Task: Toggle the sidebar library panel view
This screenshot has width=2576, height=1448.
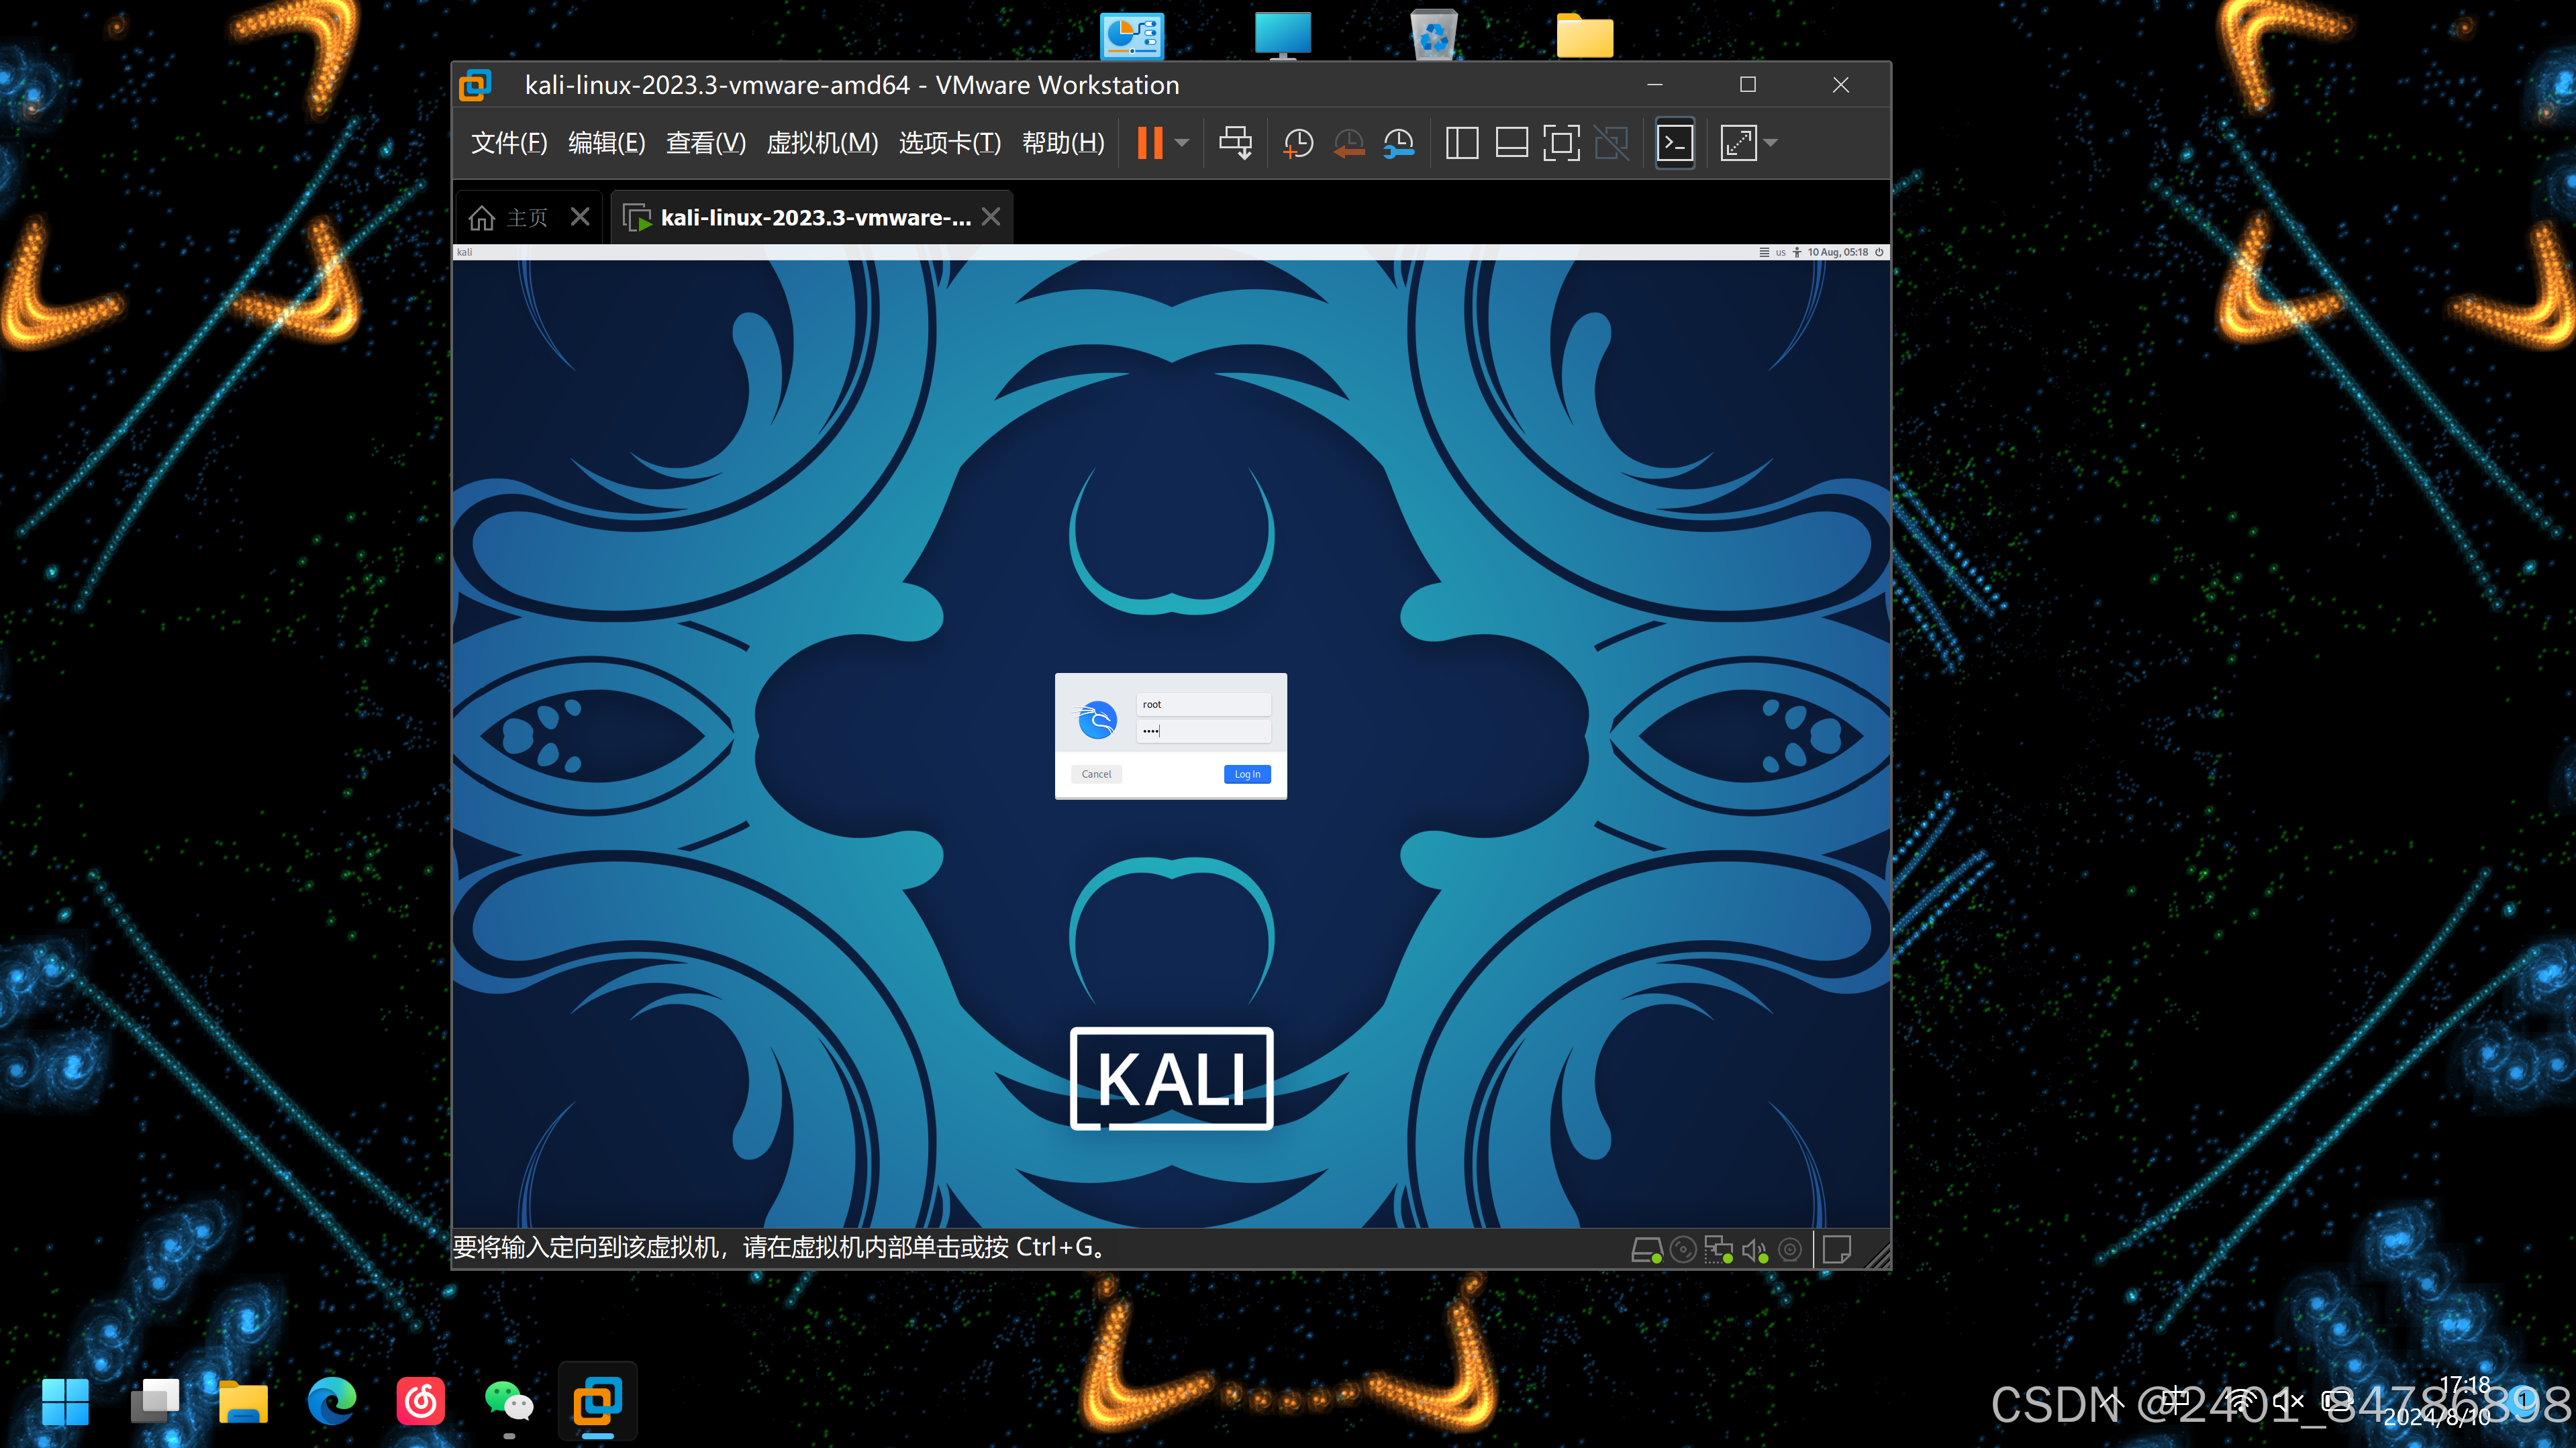Action: 1462,143
